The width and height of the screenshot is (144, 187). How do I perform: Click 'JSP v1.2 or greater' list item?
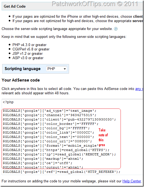[28, 53]
